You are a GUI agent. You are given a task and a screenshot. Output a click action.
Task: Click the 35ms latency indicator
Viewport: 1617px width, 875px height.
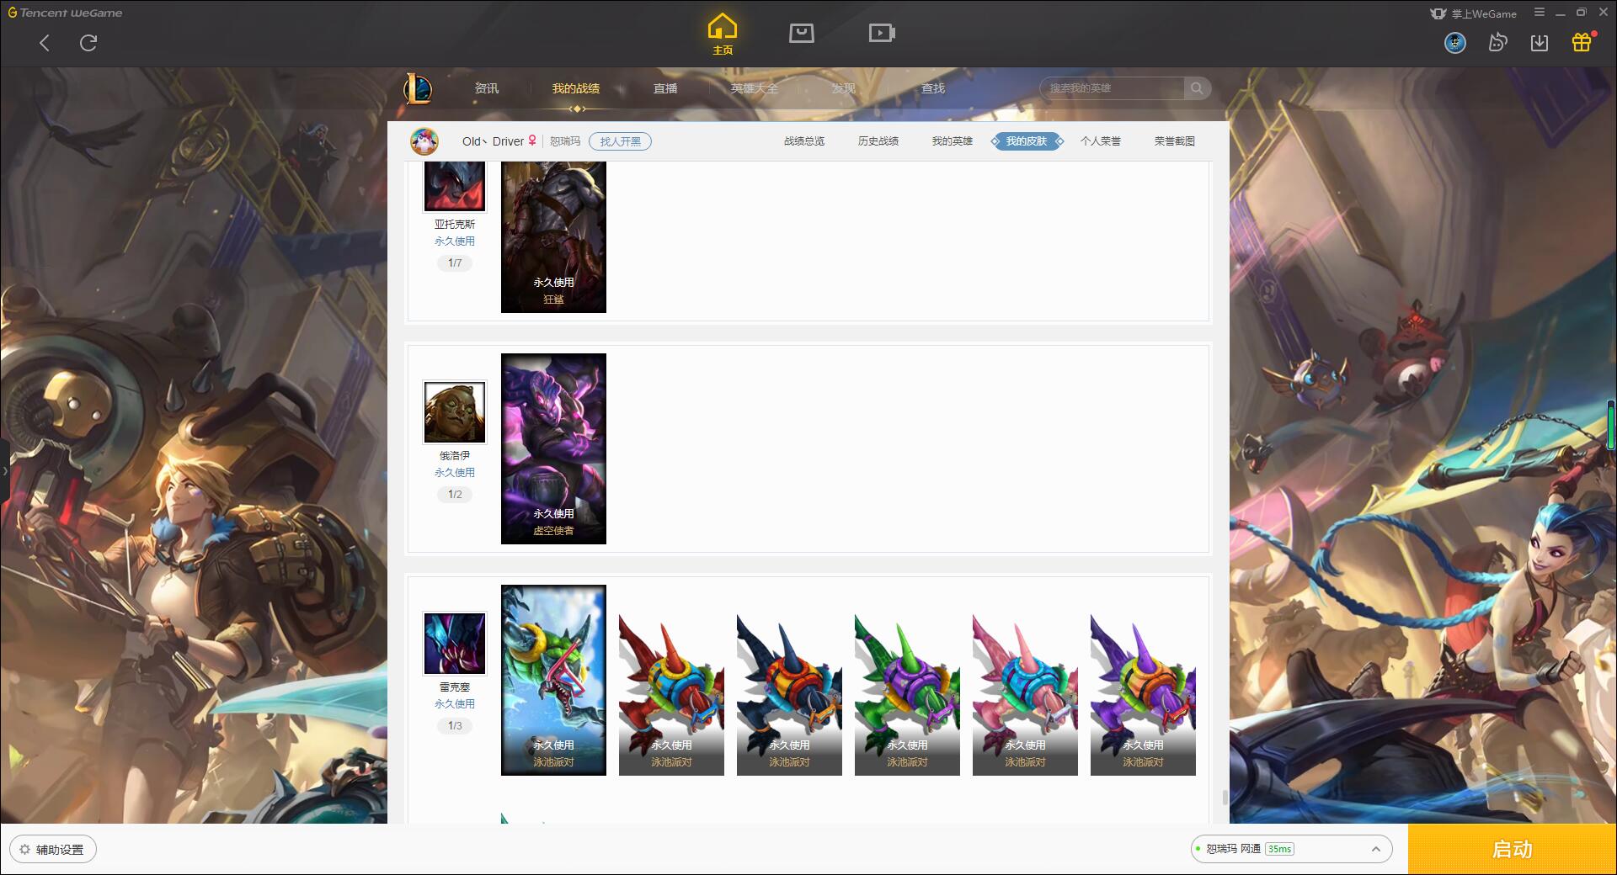point(1279,849)
